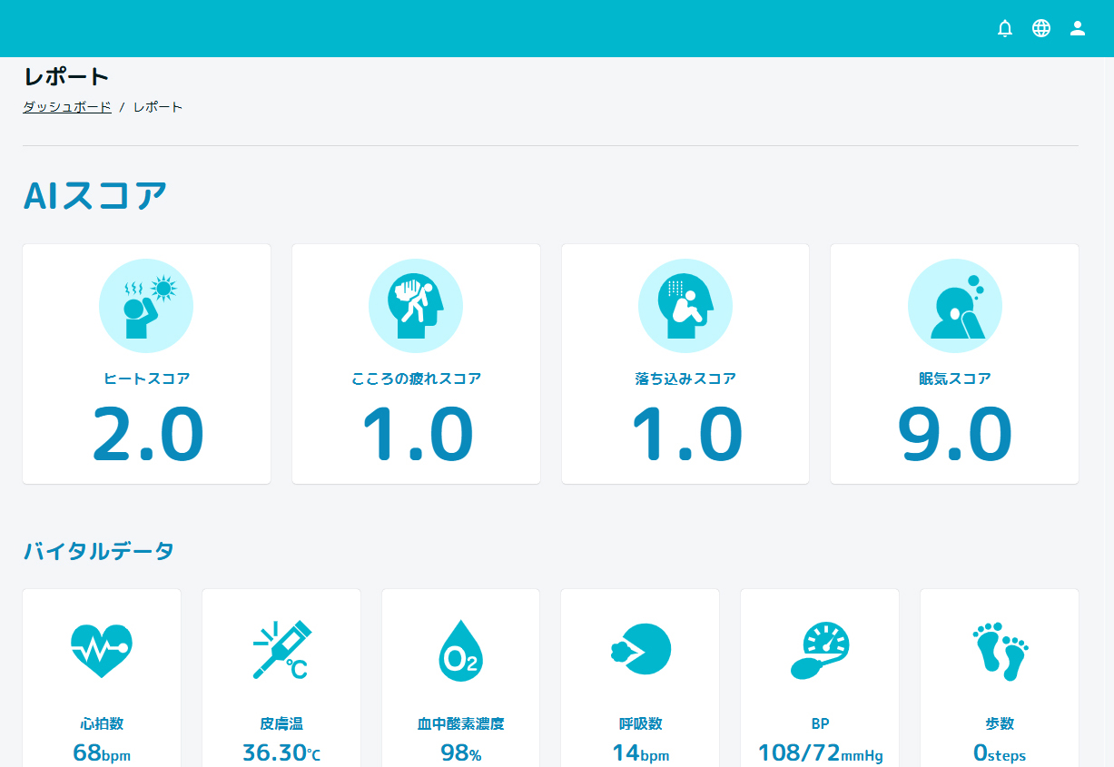This screenshot has height=767, width=1114.
Task: Click the ヒートスコア label
Action: tap(146, 379)
